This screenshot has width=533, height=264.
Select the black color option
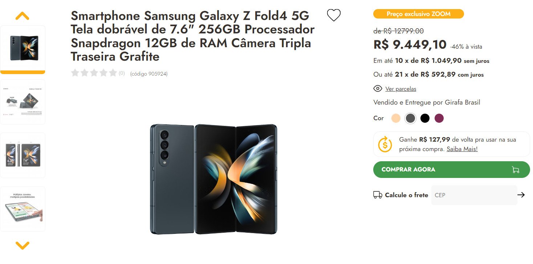[x=425, y=118]
